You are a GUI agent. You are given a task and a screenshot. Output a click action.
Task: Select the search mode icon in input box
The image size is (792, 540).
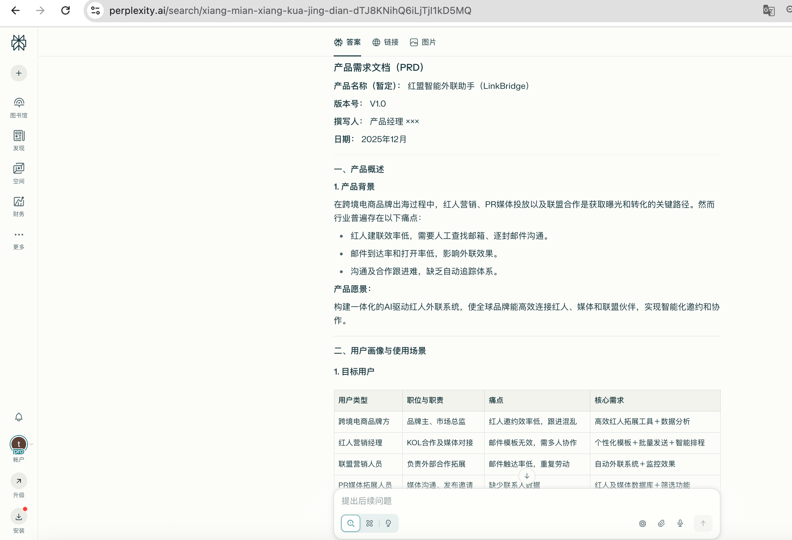tap(351, 523)
